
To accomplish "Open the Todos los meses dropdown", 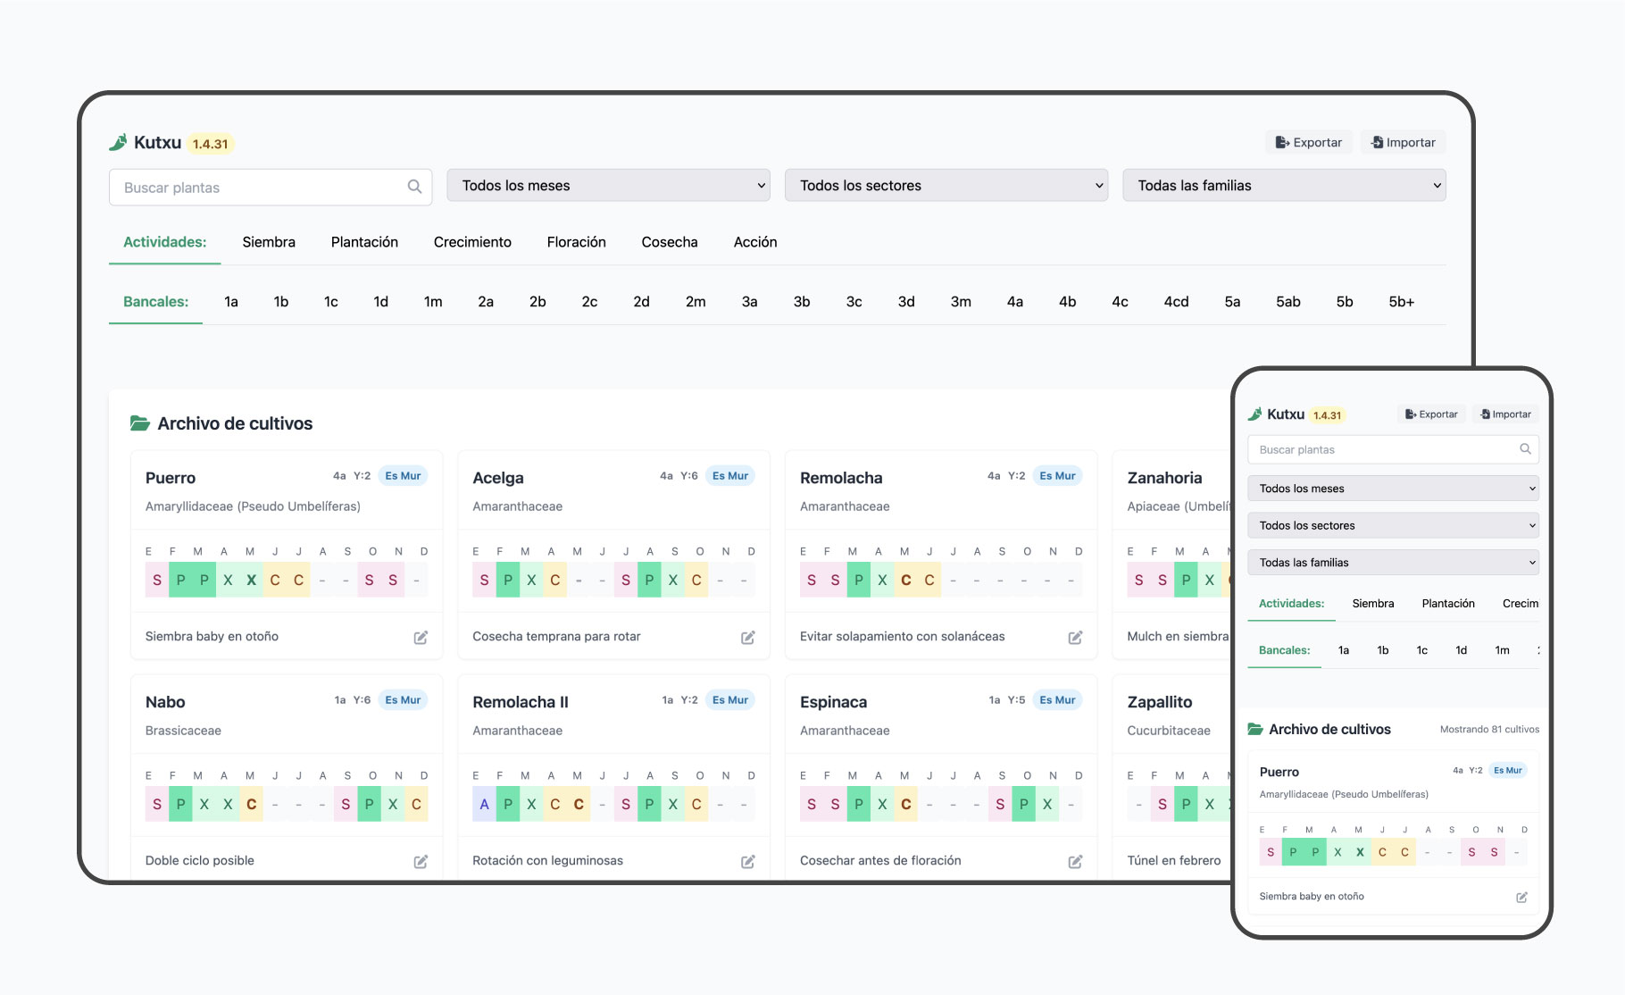I will click(608, 186).
